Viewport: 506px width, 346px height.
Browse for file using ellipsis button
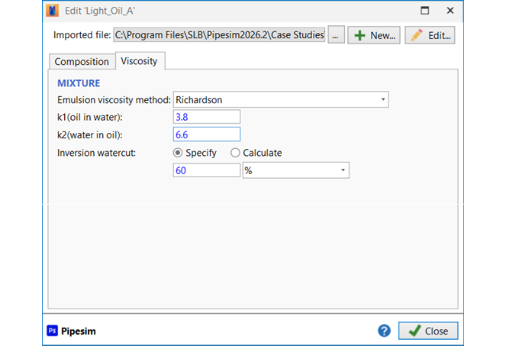(337, 35)
